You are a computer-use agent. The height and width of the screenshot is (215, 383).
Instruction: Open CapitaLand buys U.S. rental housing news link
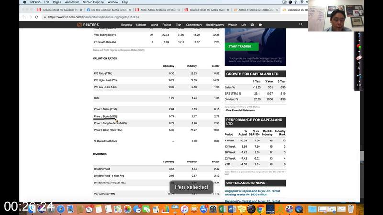tap(252, 193)
